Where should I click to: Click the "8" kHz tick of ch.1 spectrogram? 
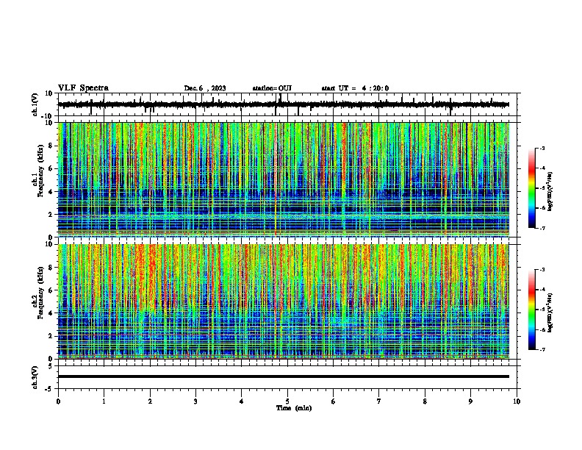(x=51, y=146)
